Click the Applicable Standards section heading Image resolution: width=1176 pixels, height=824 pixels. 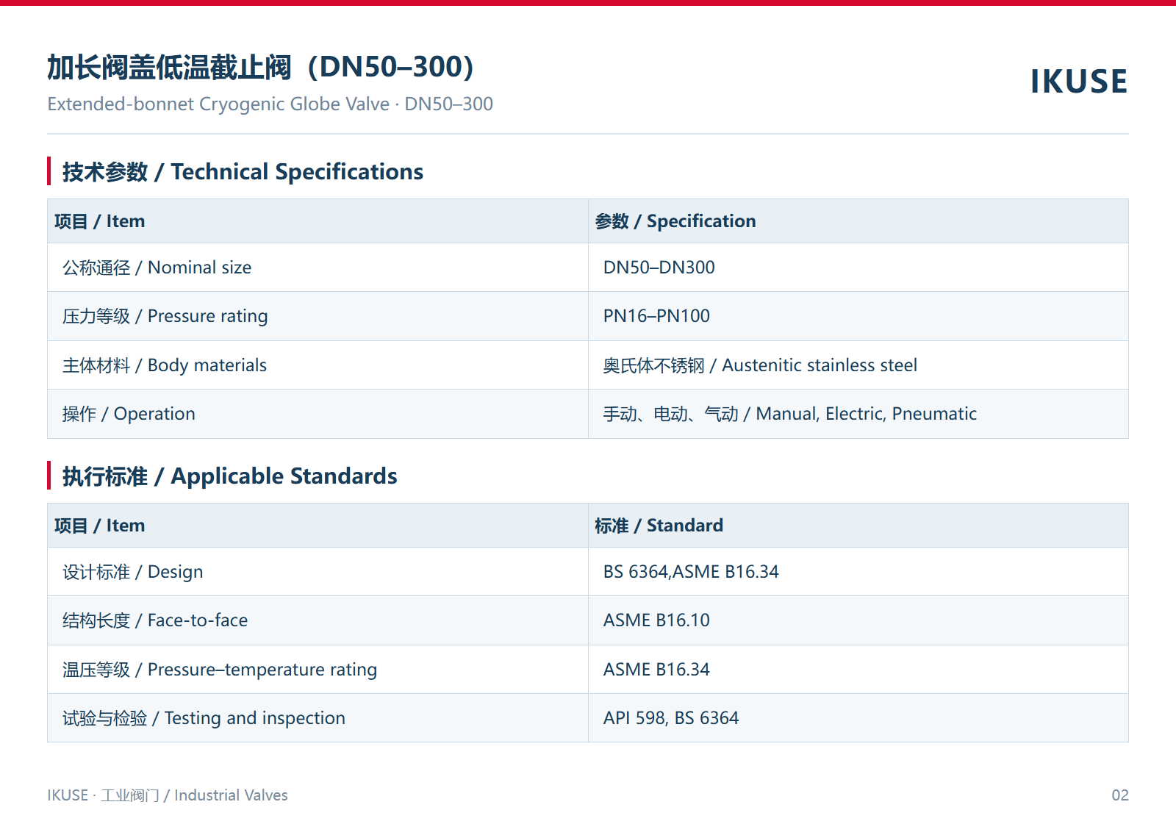click(229, 476)
